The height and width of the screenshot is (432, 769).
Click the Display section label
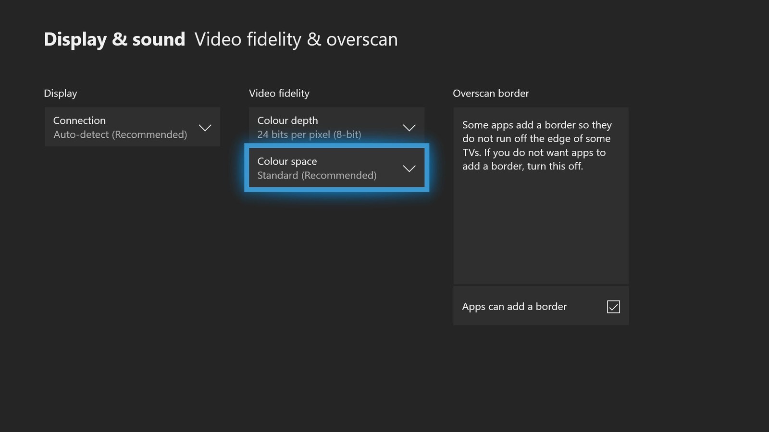61,94
